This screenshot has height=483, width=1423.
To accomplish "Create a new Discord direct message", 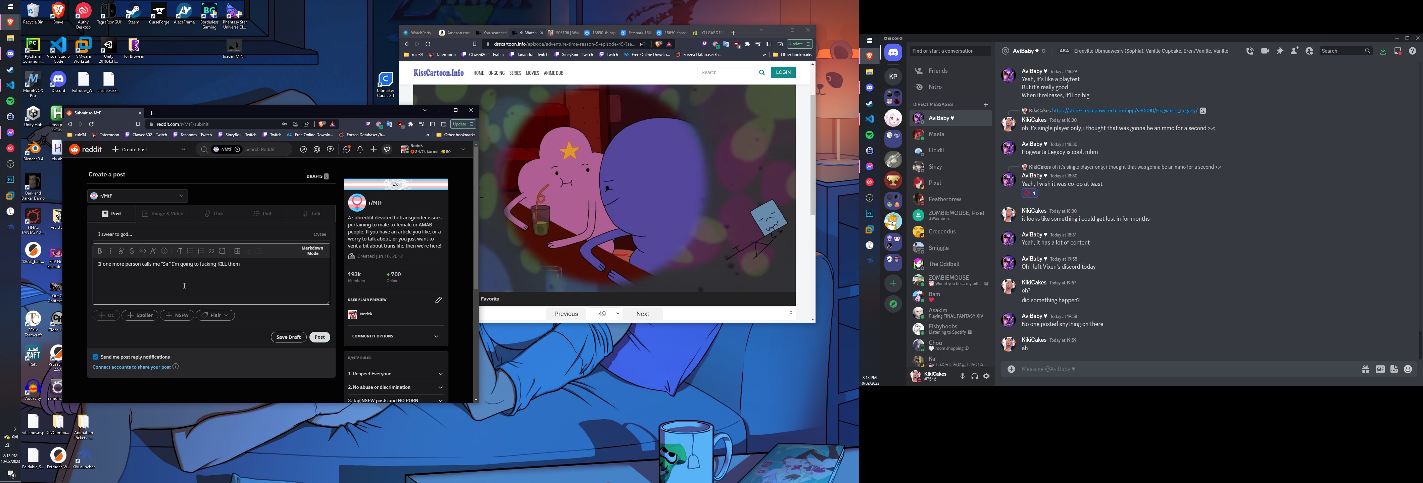I will tap(985, 105).
